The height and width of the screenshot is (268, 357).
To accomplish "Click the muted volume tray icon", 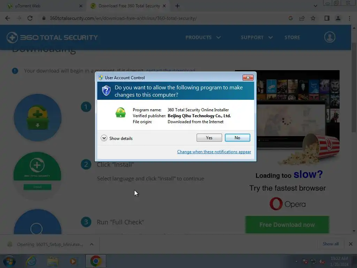I will tap(322, 262).
